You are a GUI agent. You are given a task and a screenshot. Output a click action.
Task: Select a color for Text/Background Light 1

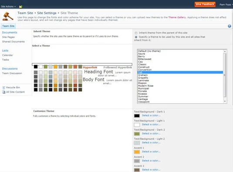pyautogui.click(x=151, y=125)
